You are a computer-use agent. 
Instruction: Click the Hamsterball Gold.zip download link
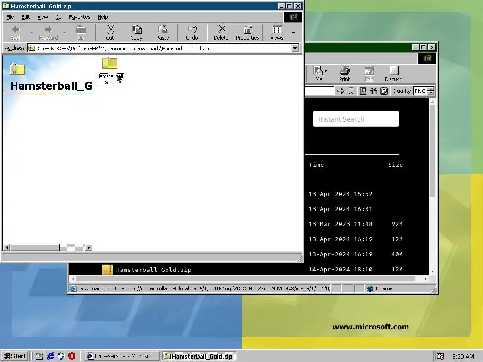pos(153,270)
